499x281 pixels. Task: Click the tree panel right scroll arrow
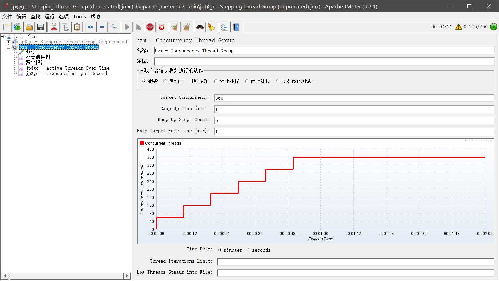click(x=127, y=276)
